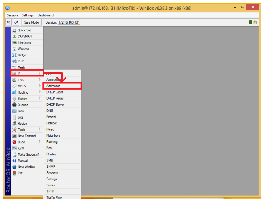Click the WinBox title bar logo icon
264x201 pixels.
point(8,8)
